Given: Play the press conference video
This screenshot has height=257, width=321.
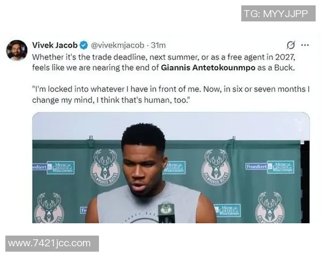Looking at the screenshot, I should (x=171, y=168).
